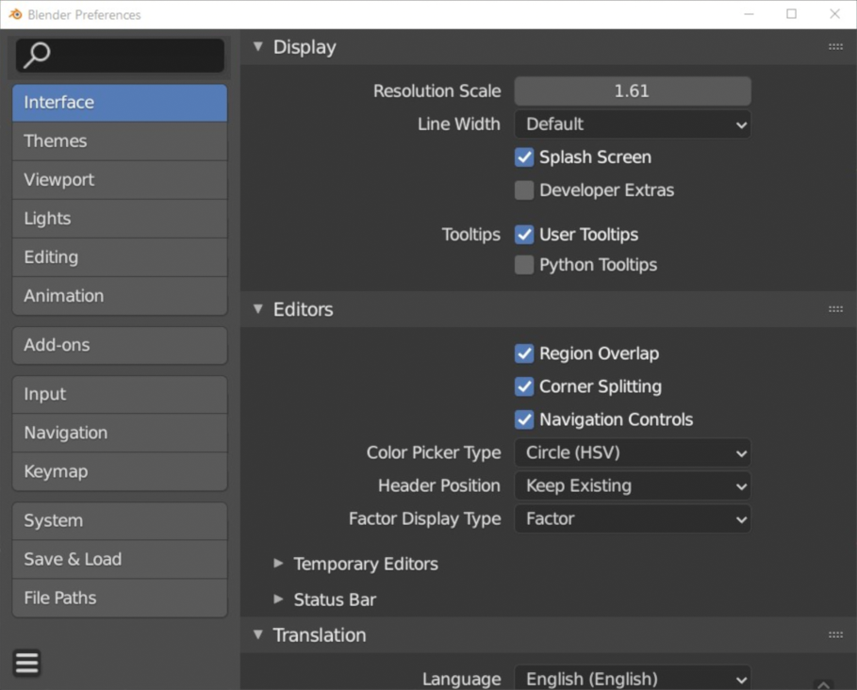857x690 pixels.
Task: Go to Save & Load settings
Action: (x=120, y=559)
